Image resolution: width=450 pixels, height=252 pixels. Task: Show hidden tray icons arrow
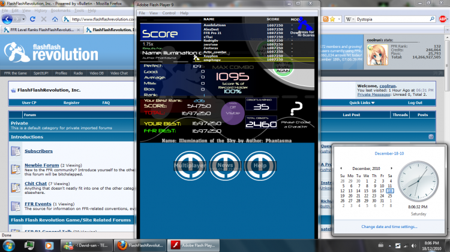coord(390,245)
